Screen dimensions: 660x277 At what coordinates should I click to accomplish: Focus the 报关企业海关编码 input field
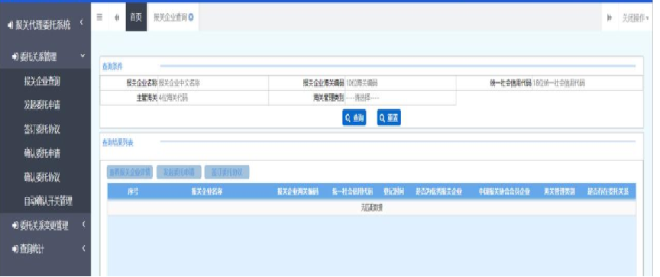(x=400, y=83)
